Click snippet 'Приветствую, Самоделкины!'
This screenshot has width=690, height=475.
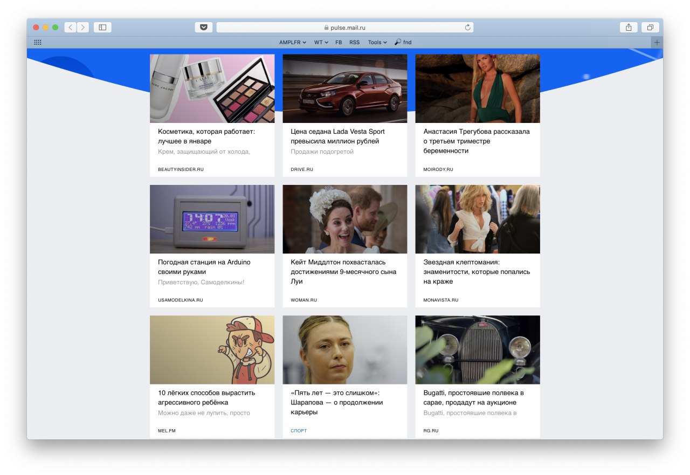point(201,282)
